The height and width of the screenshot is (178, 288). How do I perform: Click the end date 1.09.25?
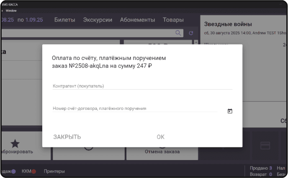pos(34,20)
